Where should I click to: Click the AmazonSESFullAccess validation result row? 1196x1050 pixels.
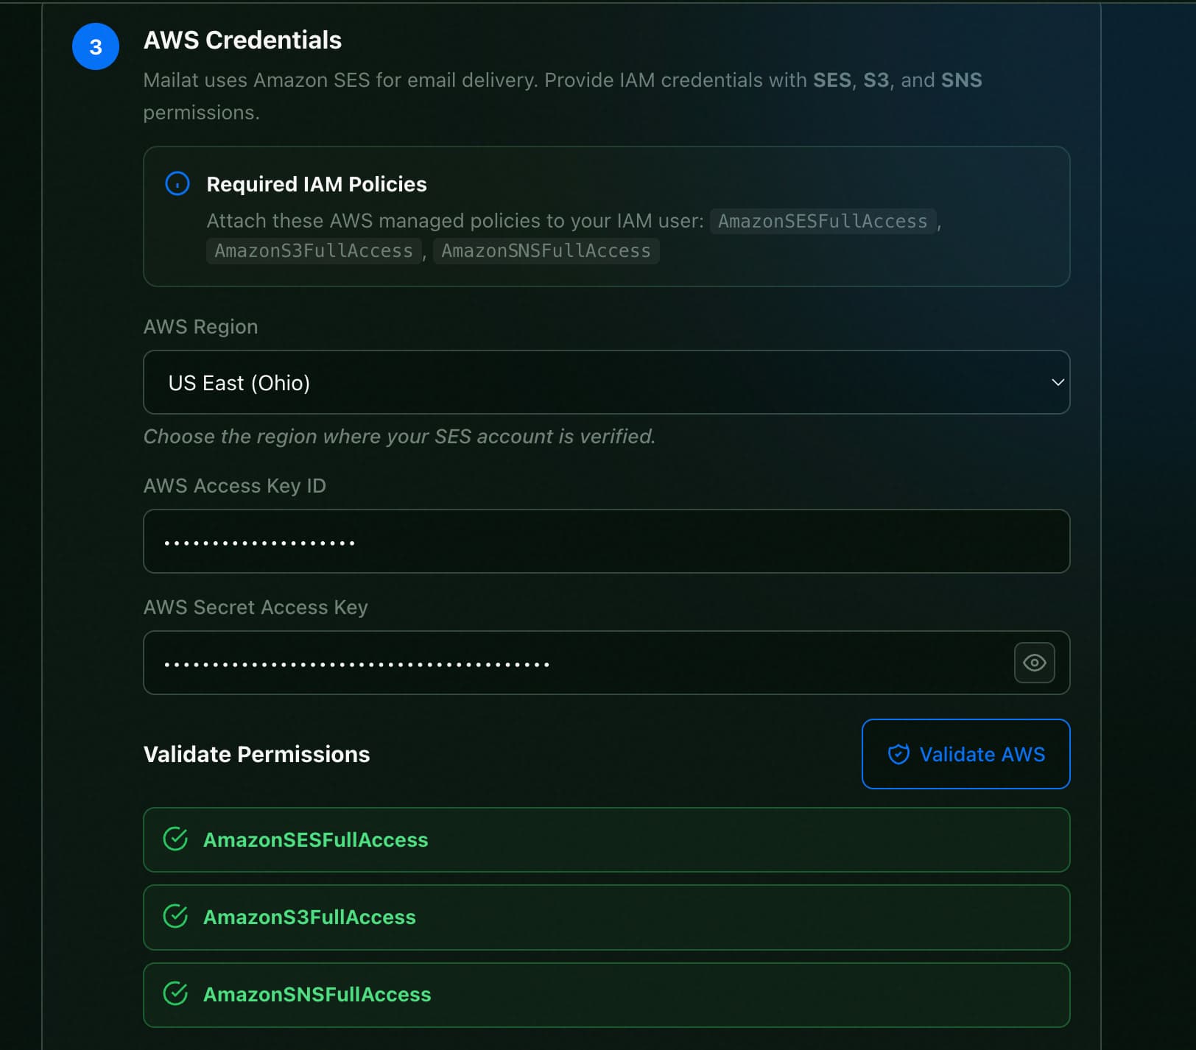pos(607,839)
